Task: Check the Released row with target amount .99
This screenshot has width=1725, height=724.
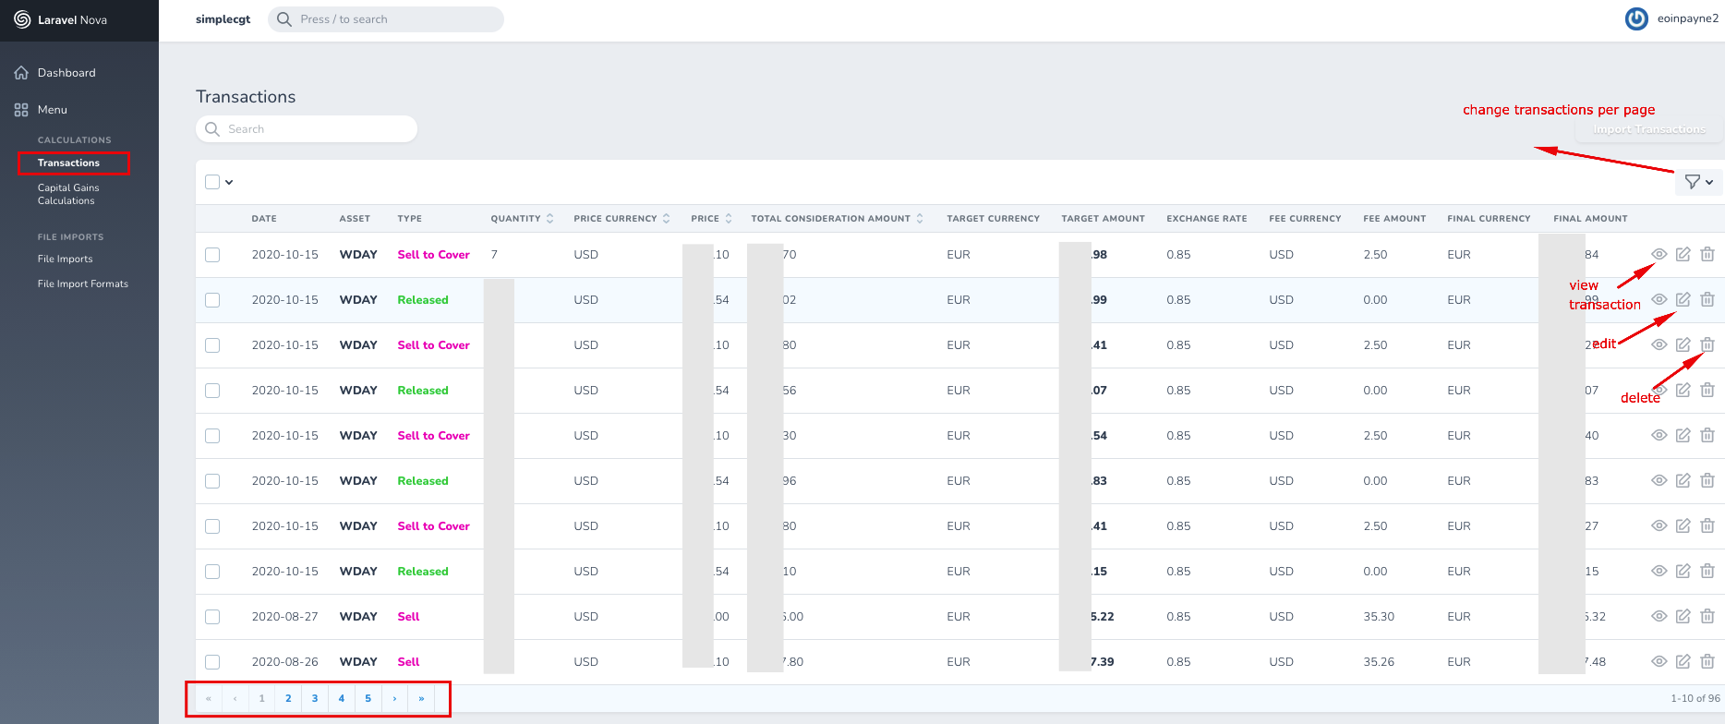Action: pos(212,300)
